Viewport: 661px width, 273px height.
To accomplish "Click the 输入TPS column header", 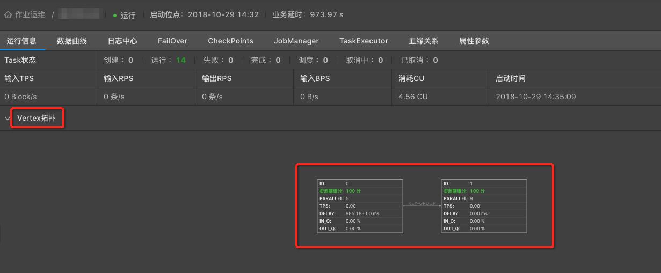I will coord(19,78).
